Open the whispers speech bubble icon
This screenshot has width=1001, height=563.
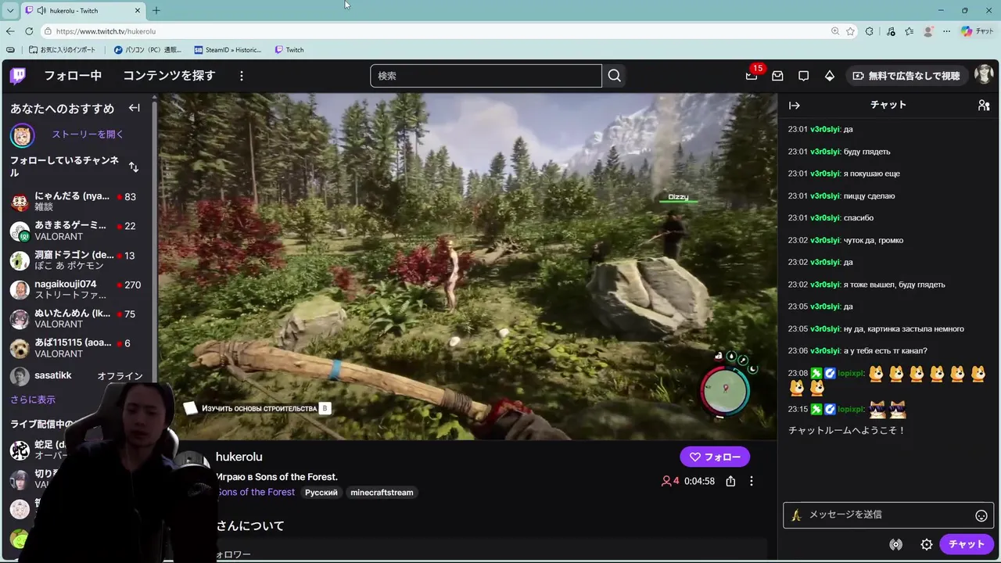[803, 76]
